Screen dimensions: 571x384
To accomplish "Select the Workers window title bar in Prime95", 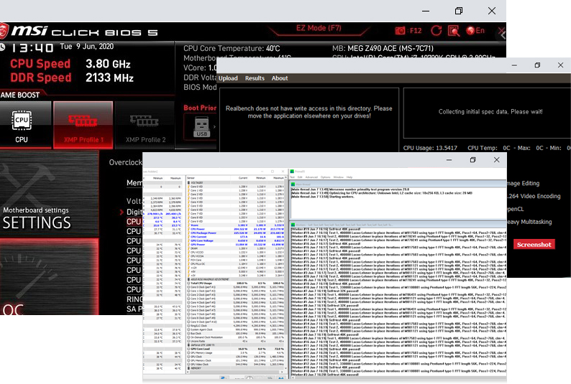I will [x=398, y=225].
